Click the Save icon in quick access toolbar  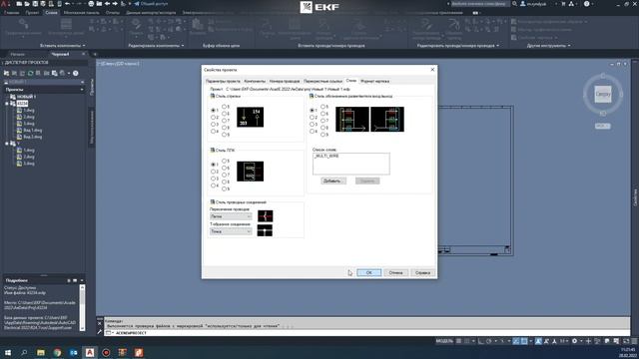click(35, 4)
